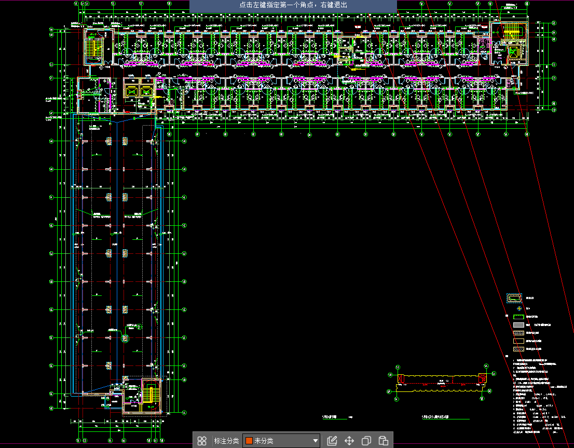
Task: Click the staircase at the building's top-left corner
Action: [95, 49]
